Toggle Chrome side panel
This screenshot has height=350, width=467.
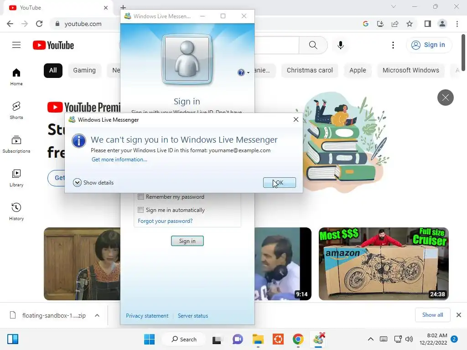(428, 24)
